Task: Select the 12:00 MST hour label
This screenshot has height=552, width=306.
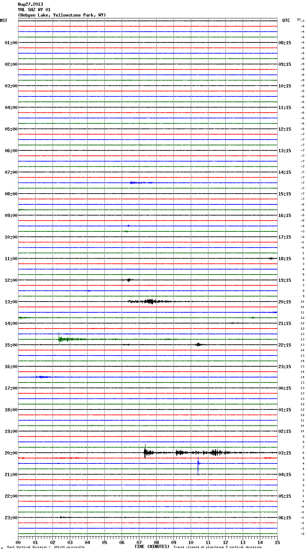Action: click(11, 280)
